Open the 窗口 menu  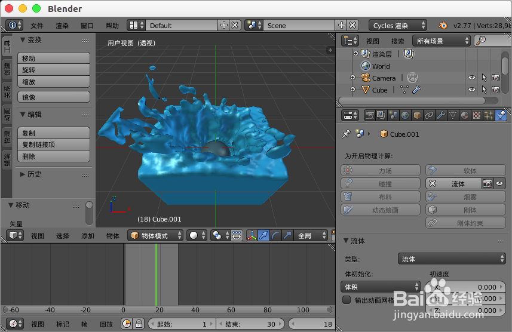(87, 26)
